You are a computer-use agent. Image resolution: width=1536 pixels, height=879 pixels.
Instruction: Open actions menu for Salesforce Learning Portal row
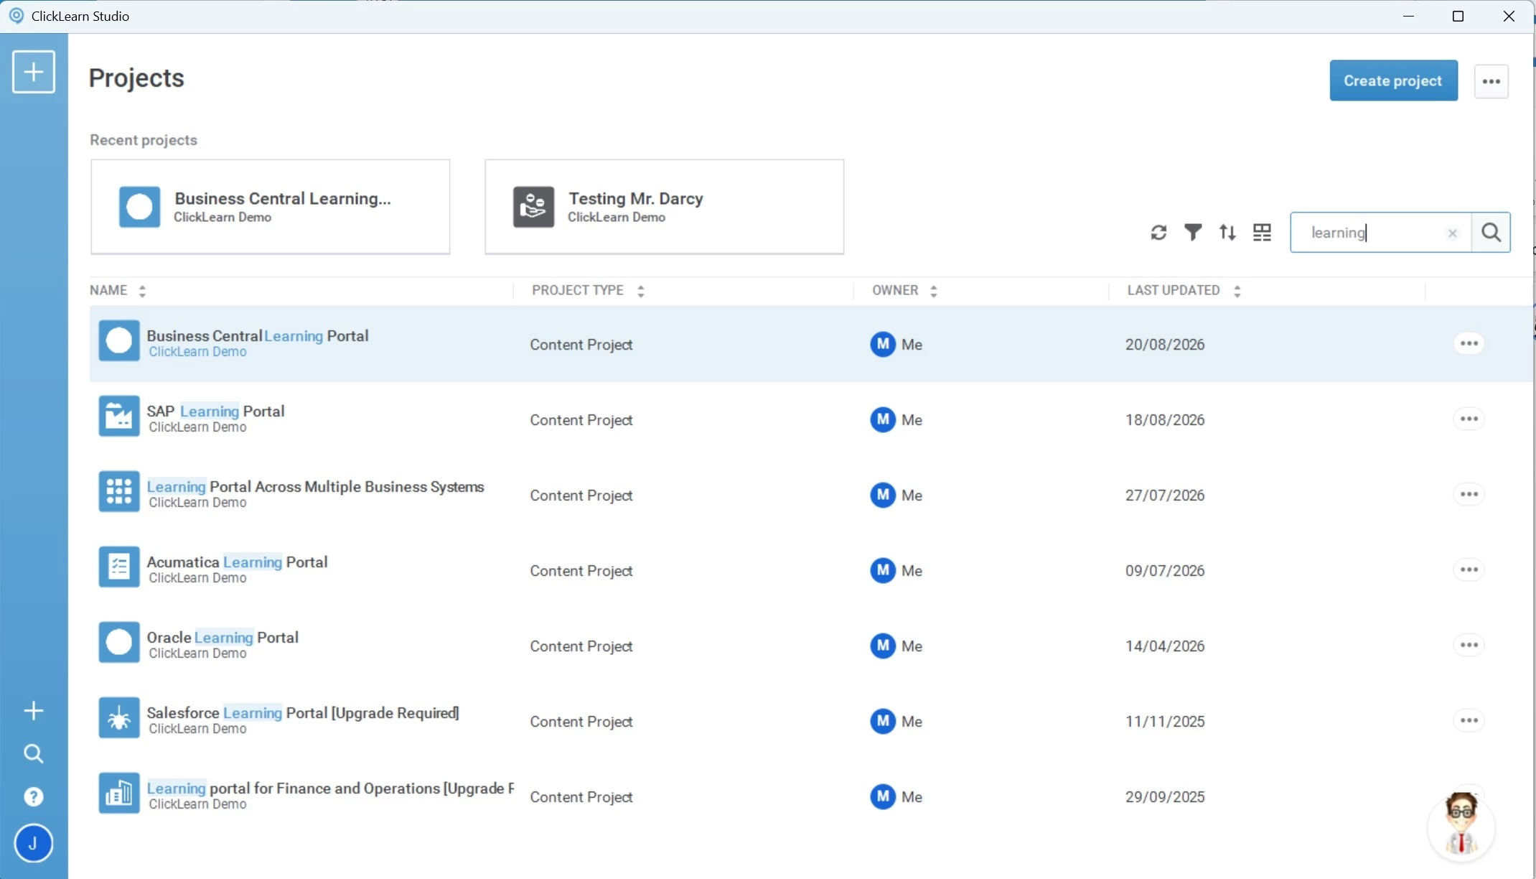point(1469,720)
